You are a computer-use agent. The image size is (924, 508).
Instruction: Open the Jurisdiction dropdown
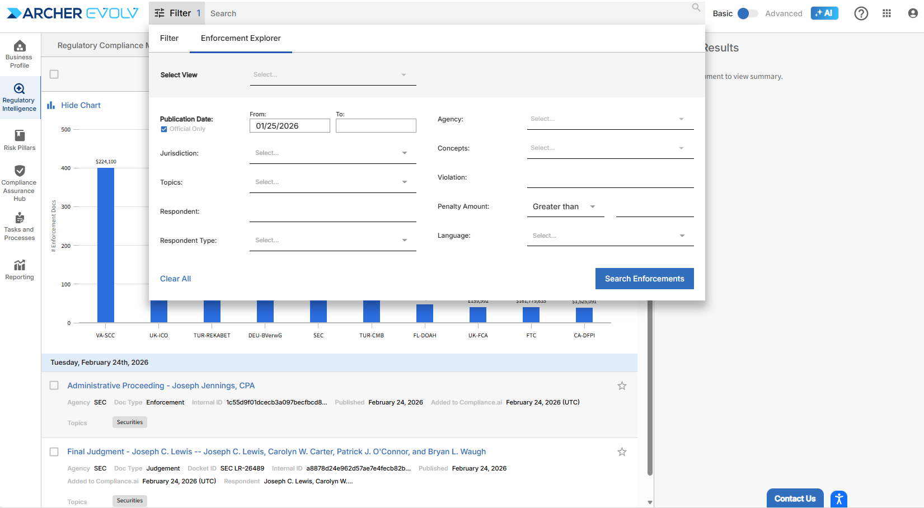pos(332,153)
